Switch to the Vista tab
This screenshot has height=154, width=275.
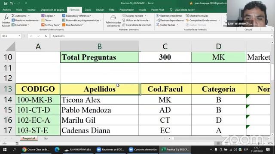tap(112, 10)
